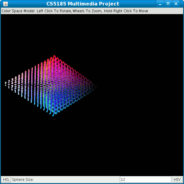Image resolution: width=184 pixels, height=184 pixels.
Task: Click the cyan spheres at the bottom apex
Action: coord(53,114)
